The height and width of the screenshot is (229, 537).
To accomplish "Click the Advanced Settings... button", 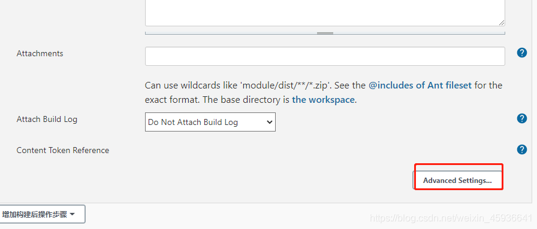I will [x=457, y=181].
